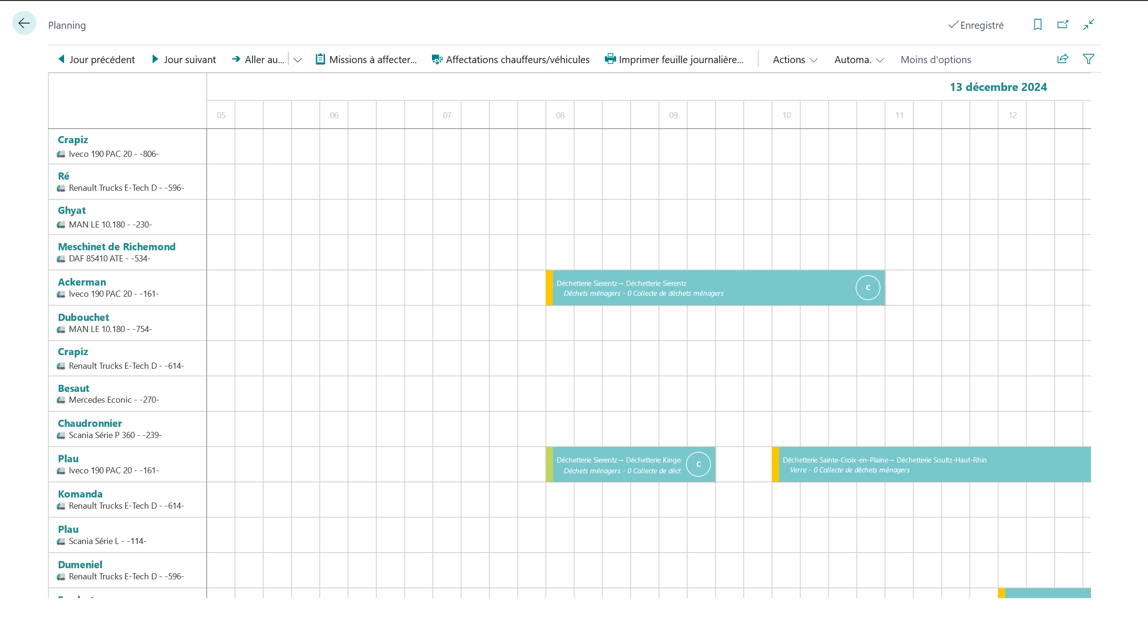
Task: Click Aller au... button
Action: tap(258, 59)
